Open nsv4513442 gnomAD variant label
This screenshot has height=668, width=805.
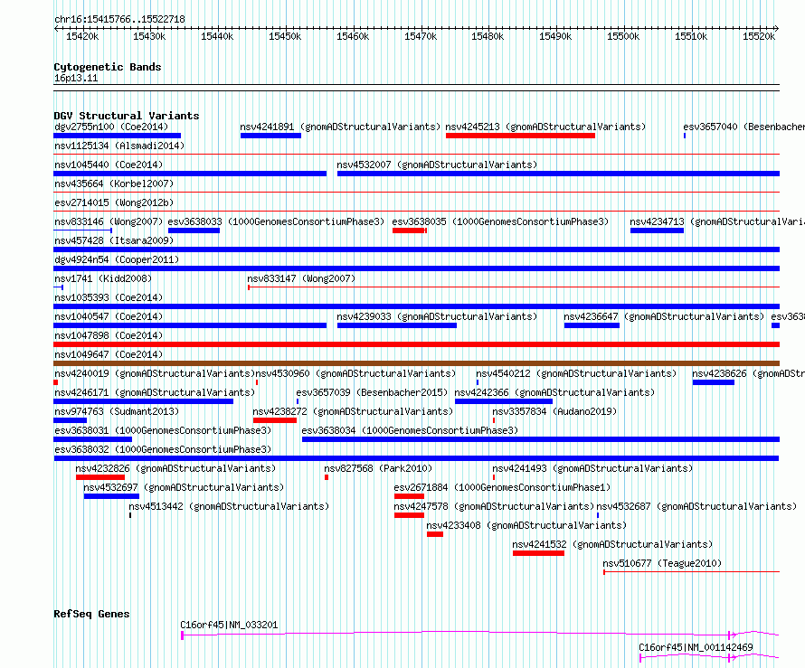point(229,506)
